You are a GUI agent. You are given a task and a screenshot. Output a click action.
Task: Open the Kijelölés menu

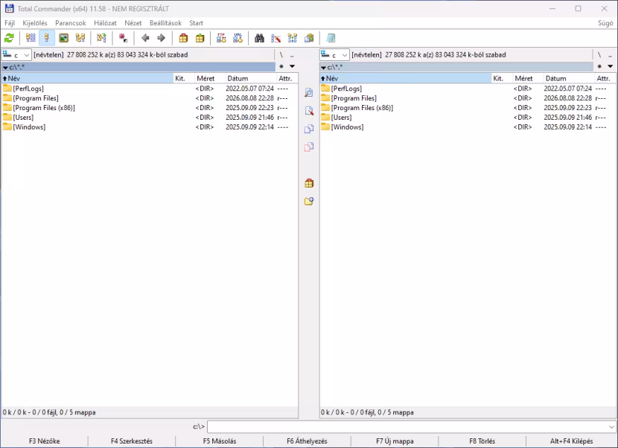[35, 23]
